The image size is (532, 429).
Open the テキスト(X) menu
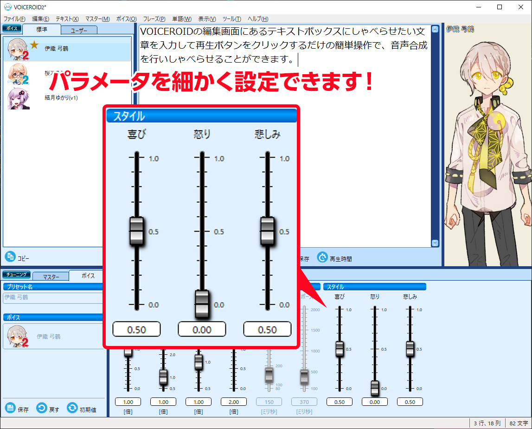click(x=67, y=19)
